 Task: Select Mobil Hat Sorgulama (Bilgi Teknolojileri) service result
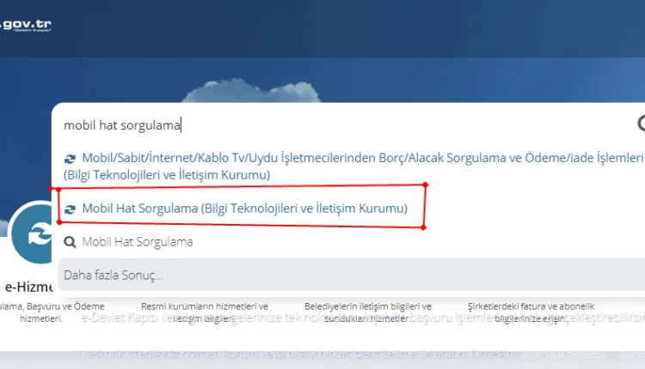[244, 209]
